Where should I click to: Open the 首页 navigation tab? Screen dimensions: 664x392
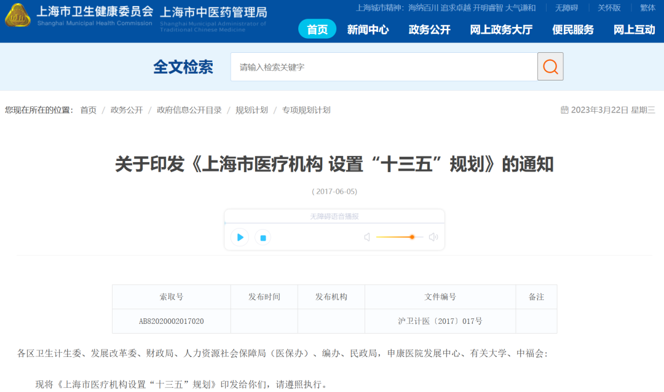[317, 29]
